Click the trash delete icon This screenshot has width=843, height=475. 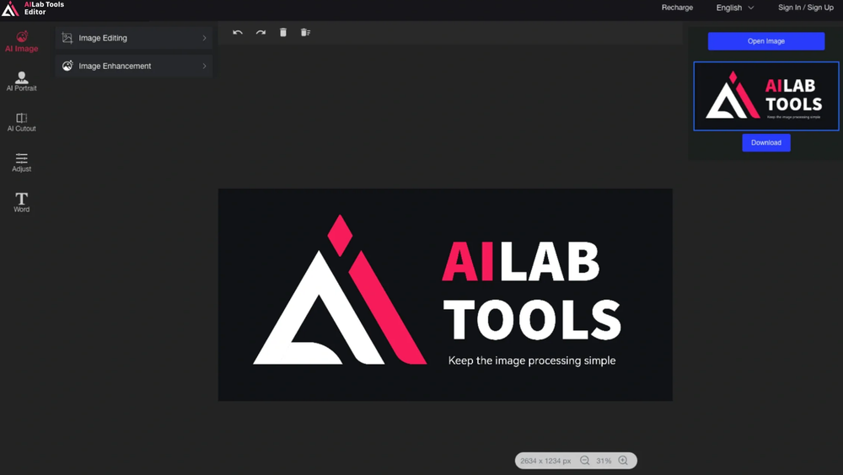point(283,33)
